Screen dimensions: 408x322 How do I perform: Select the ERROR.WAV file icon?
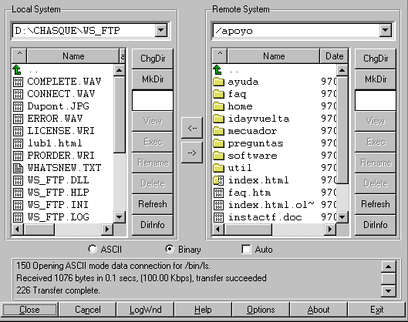[18, 119]
